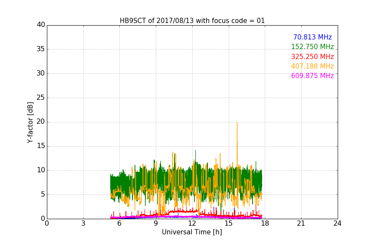Select the red 325.250 MHz legend label
The image size is (375, 250).
coord(312,57)
